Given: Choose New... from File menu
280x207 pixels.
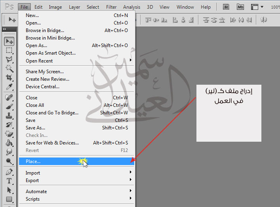Looking at the screenshot, I should tap(76, 15).
